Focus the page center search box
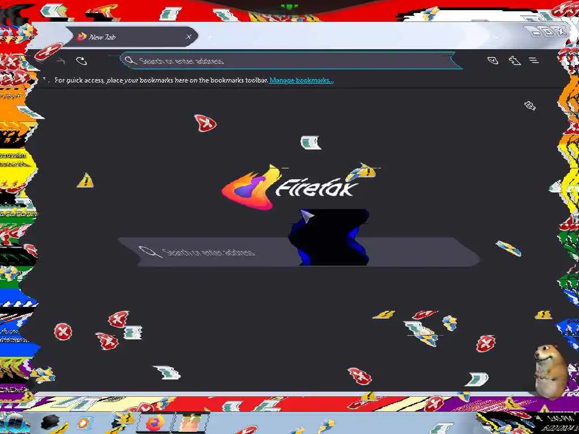This screenshot has height=434, width=579. (x=299, y=251)
